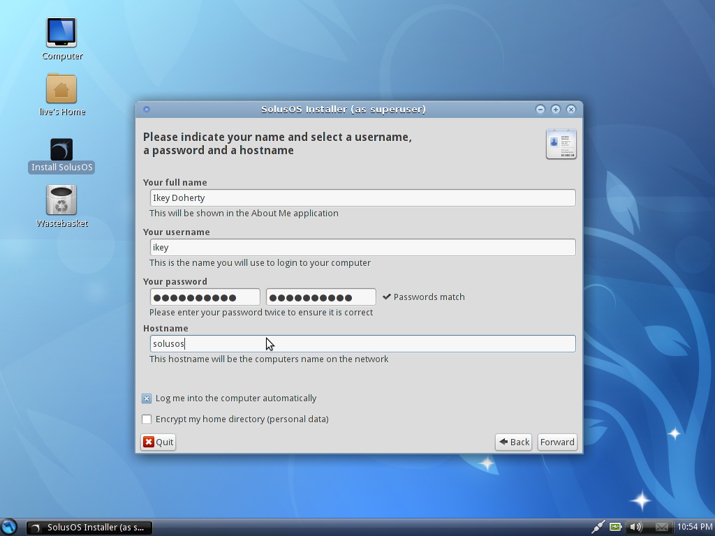Viewport: 715px width, 536px height.
Task: Open the installer window menu button
Action: 146,109
